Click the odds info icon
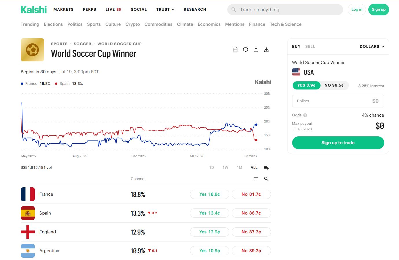 (305, 115)
